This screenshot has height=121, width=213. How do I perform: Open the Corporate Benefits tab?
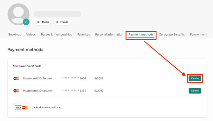pos(172,34)
